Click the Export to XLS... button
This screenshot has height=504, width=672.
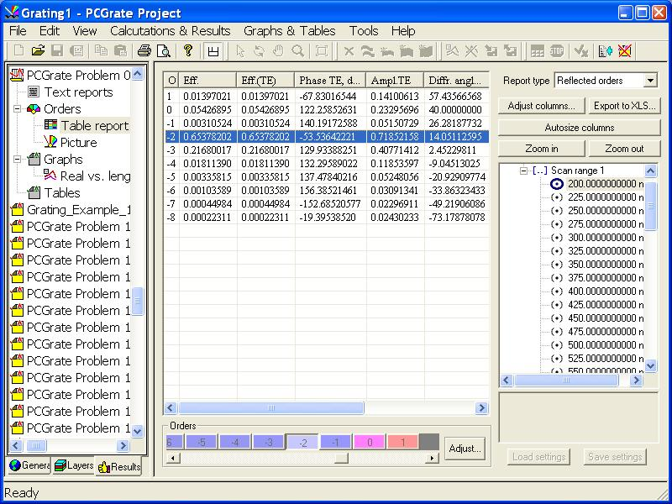click(624, 106)
